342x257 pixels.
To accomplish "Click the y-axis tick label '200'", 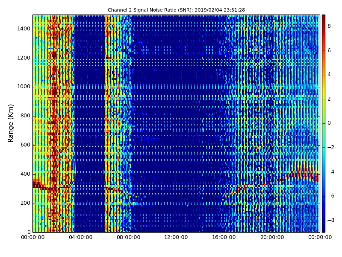I will [25, 203].
